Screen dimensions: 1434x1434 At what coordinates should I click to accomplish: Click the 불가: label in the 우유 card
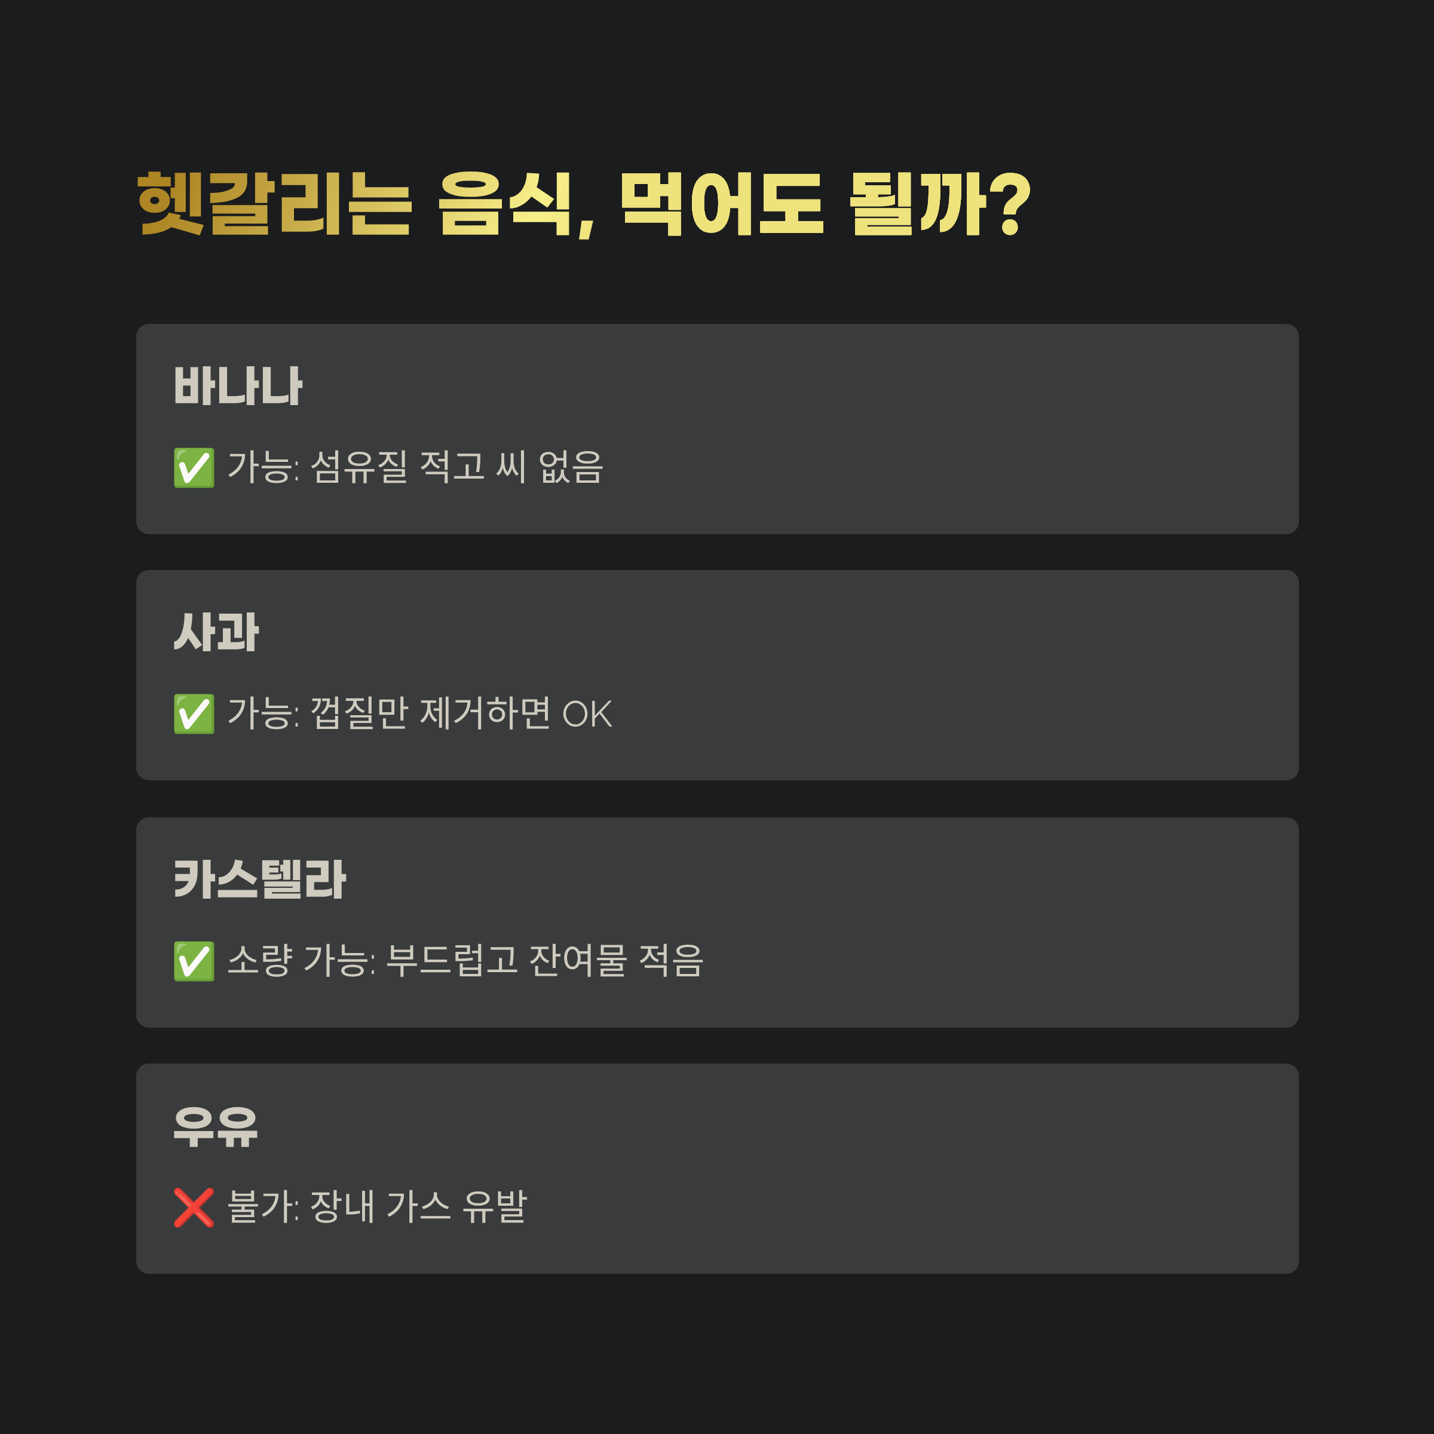pyautogui.click(x=263, y=1207)
